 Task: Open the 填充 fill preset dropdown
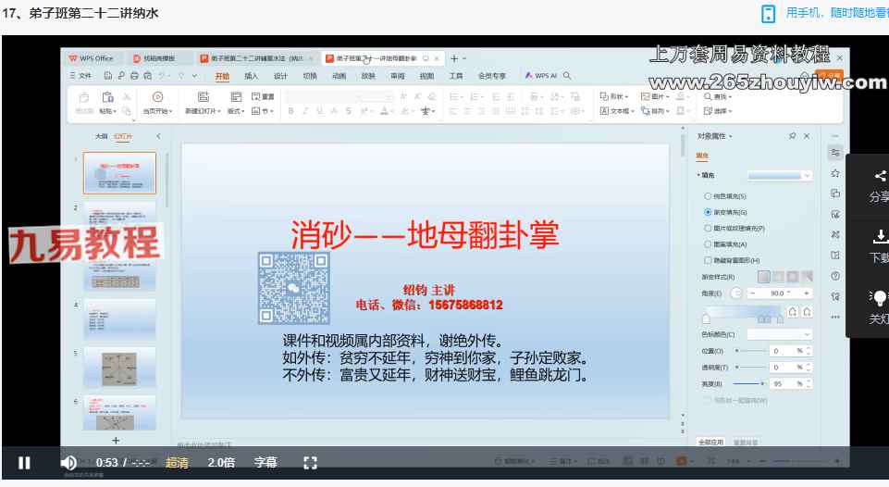(780, 176)
